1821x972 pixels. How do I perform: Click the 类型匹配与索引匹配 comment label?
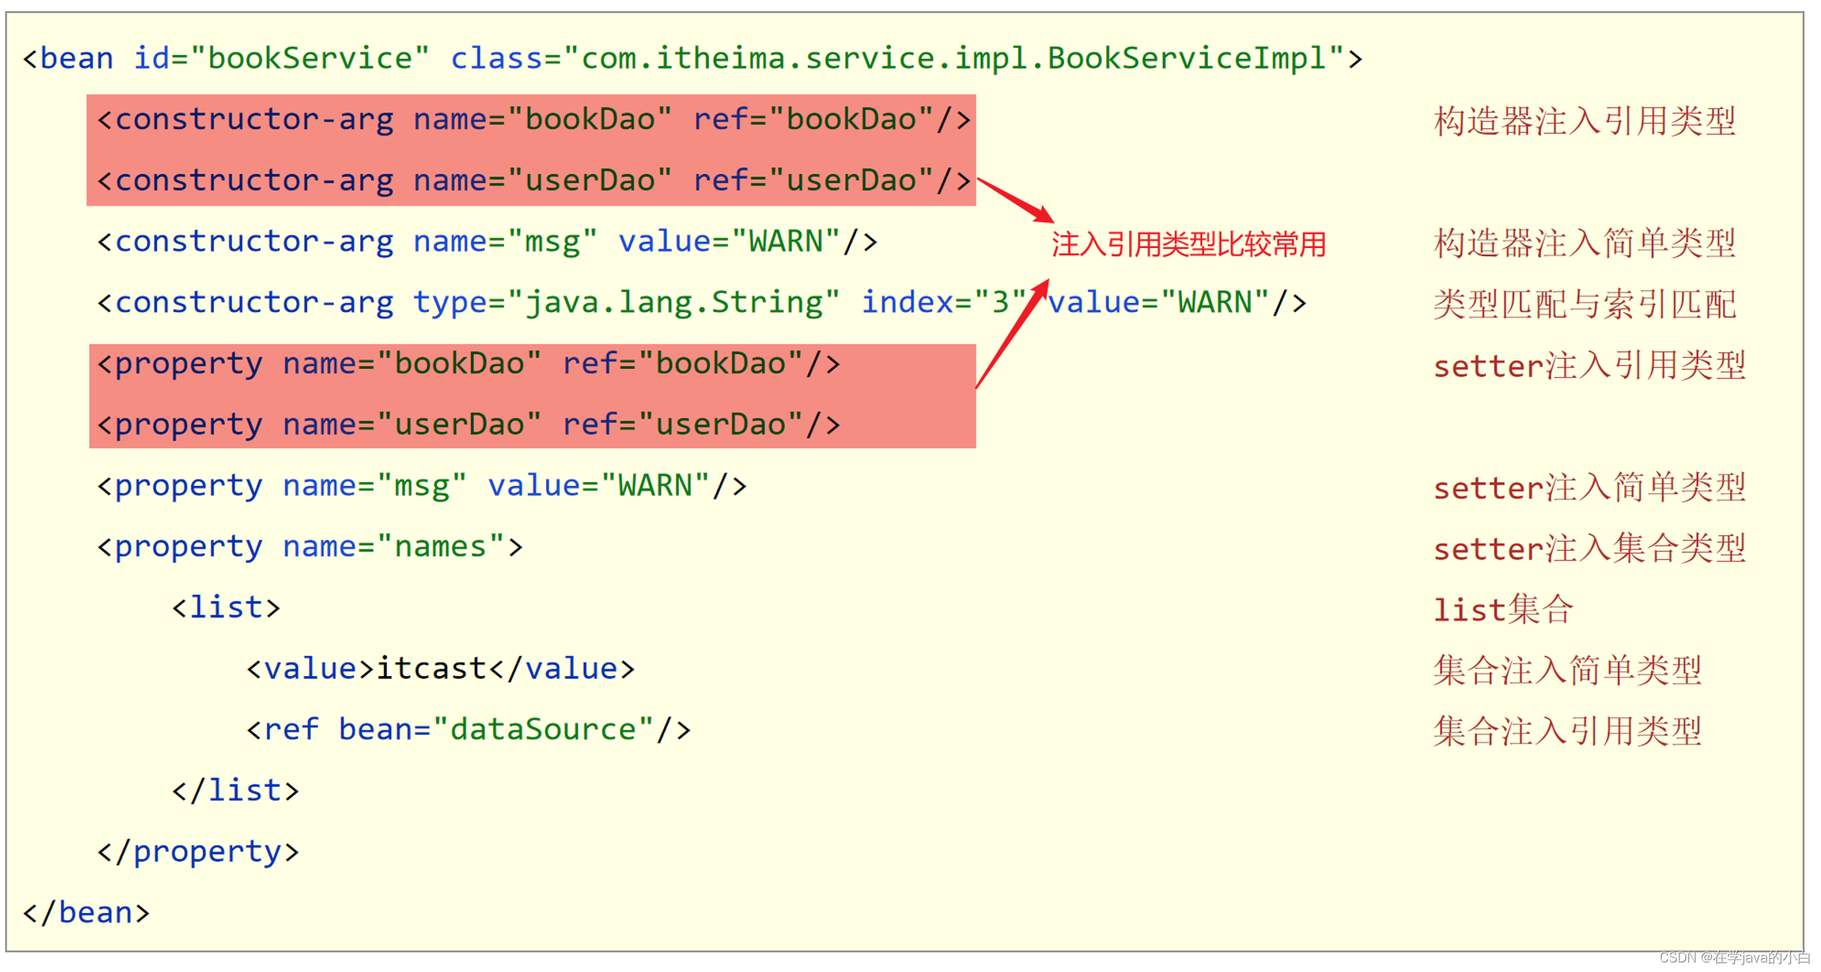tap(1584, 304)
